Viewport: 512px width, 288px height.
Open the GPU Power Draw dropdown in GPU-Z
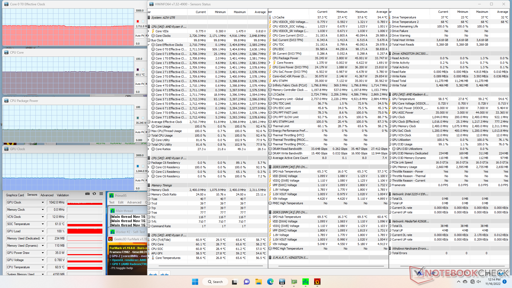43,253
